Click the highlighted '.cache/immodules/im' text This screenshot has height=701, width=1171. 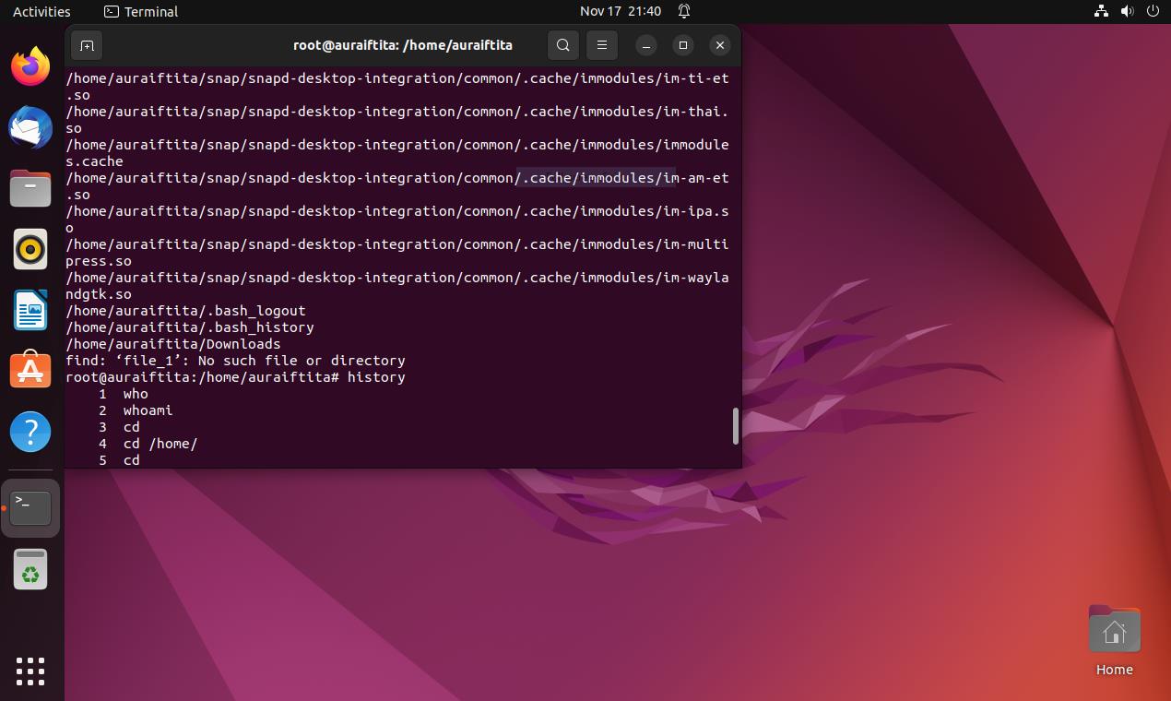click(597, 178)
